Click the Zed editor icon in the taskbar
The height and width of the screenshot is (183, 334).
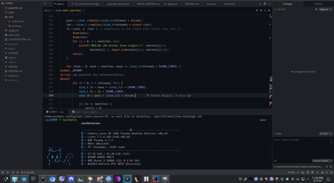[127, 179]
